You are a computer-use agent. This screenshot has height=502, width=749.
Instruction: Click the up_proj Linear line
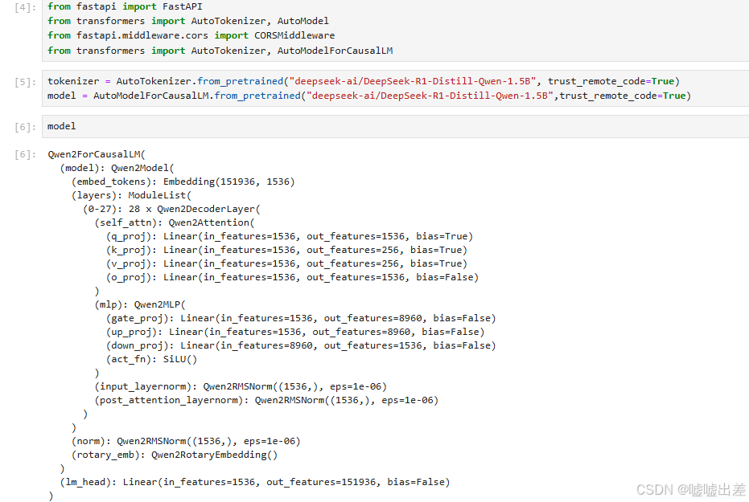295,333
